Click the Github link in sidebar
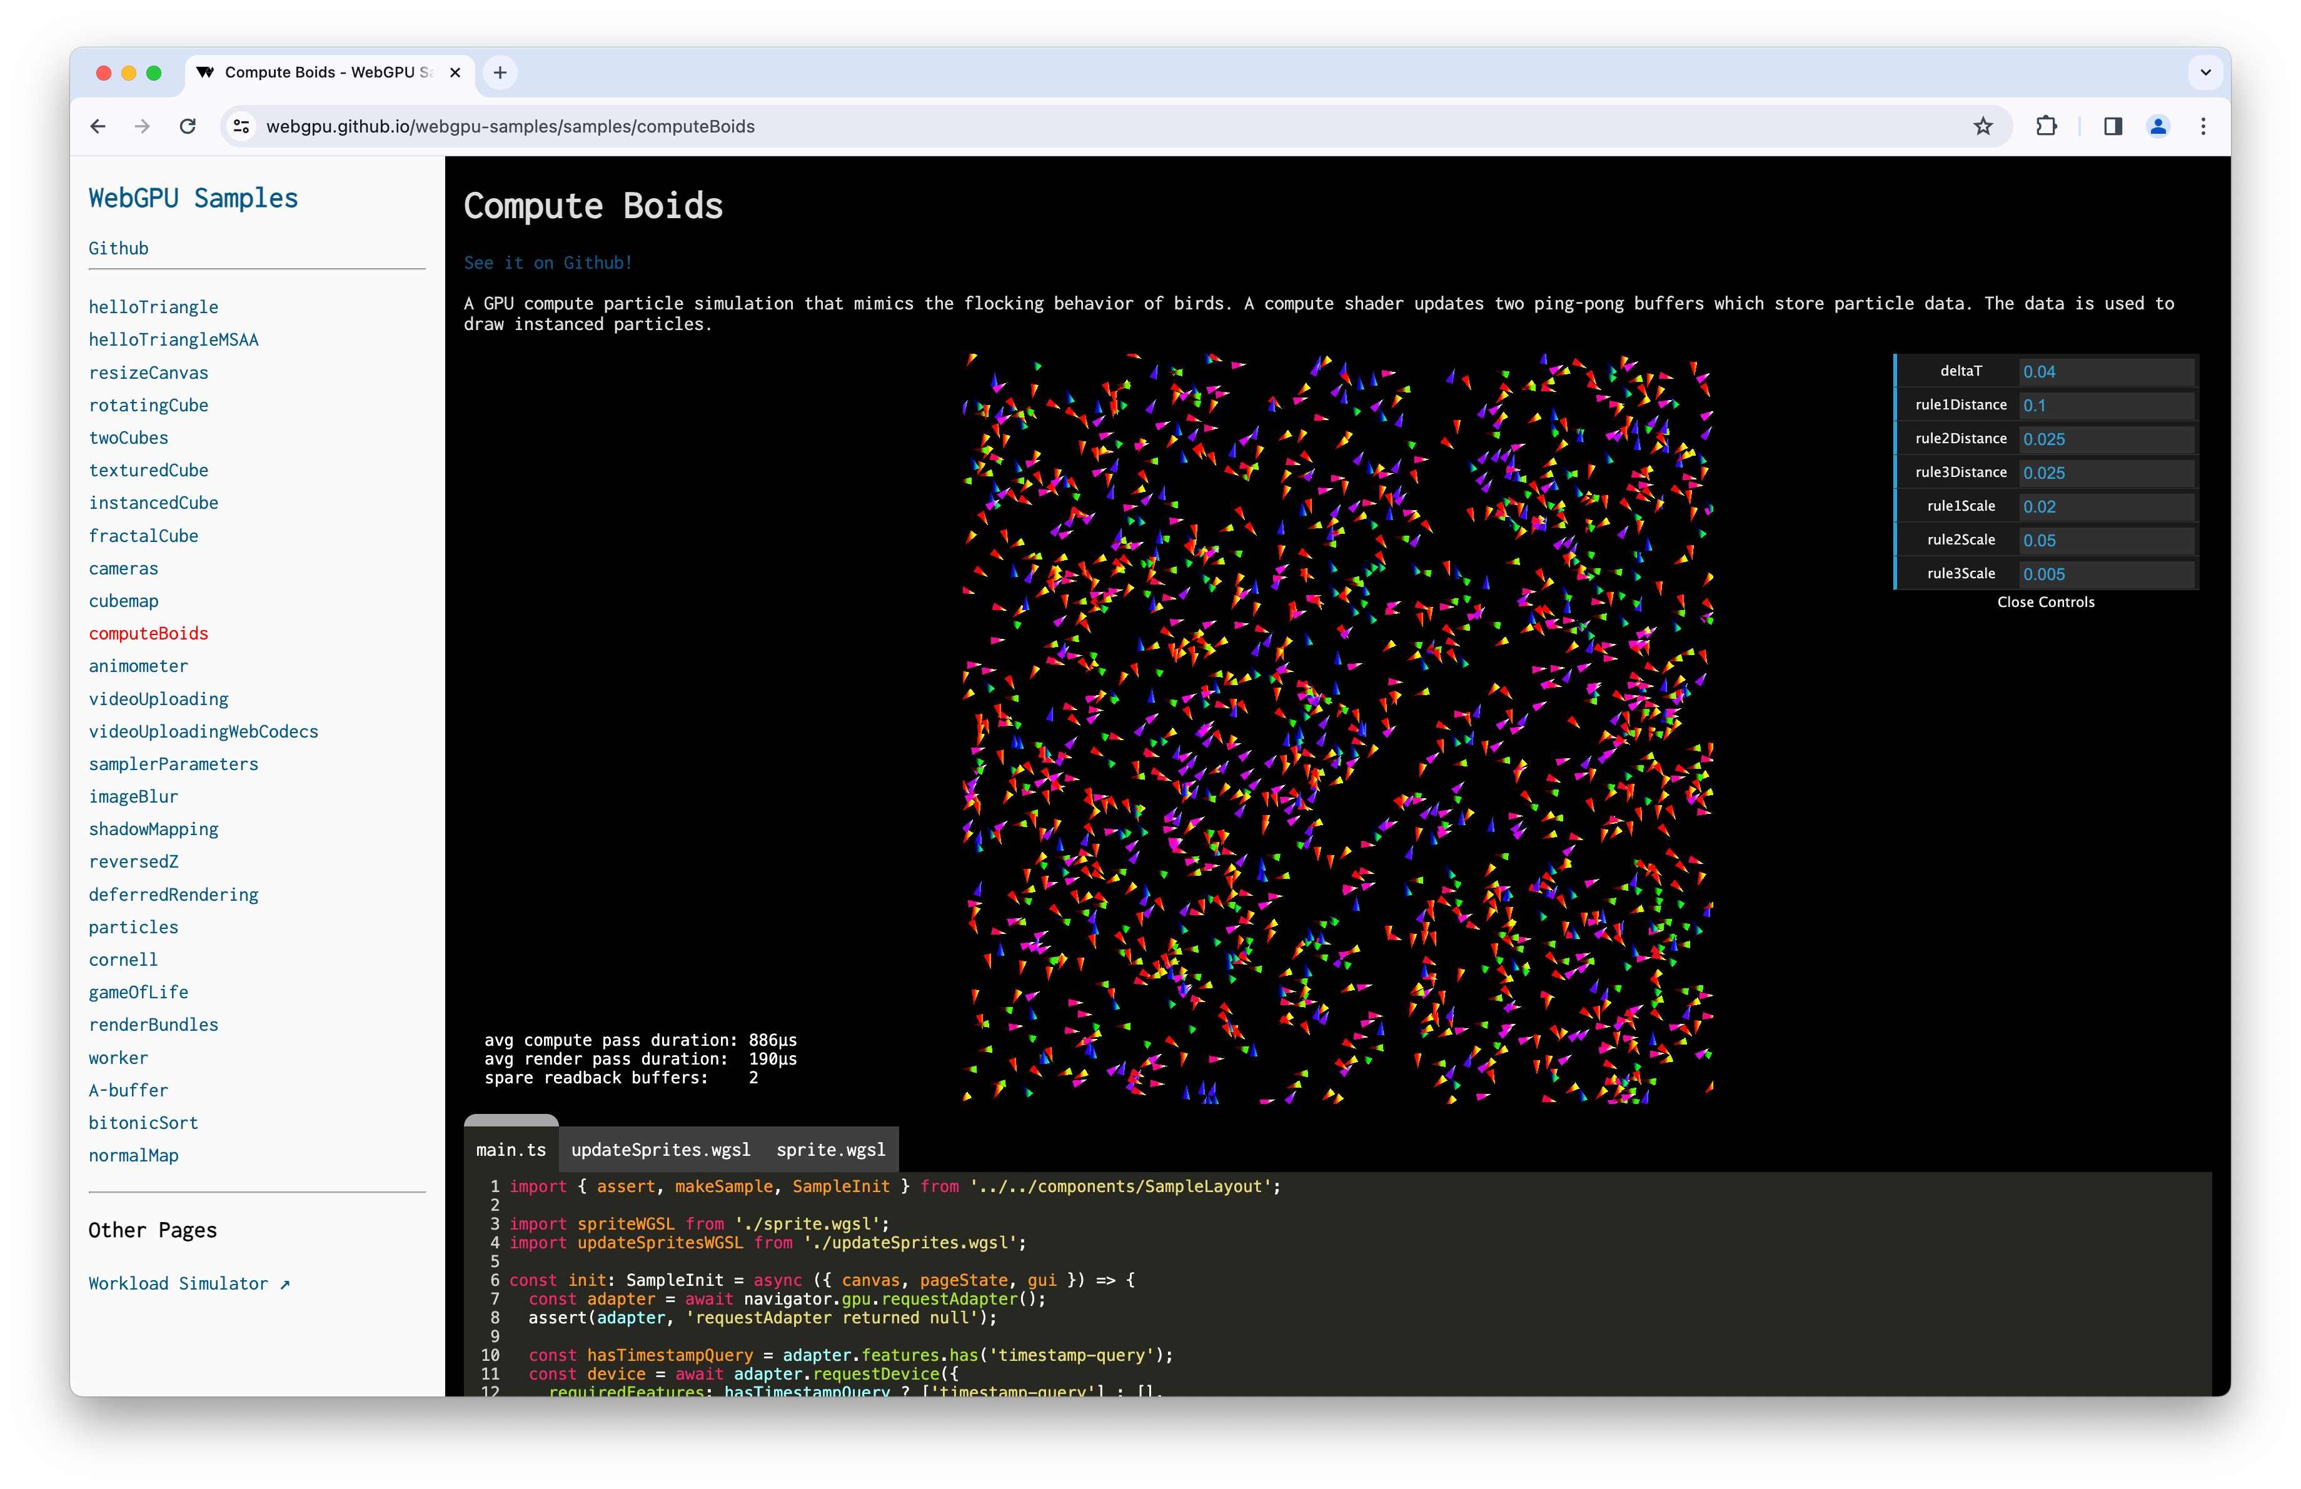 pyautogui.click(x=118, y=248)
